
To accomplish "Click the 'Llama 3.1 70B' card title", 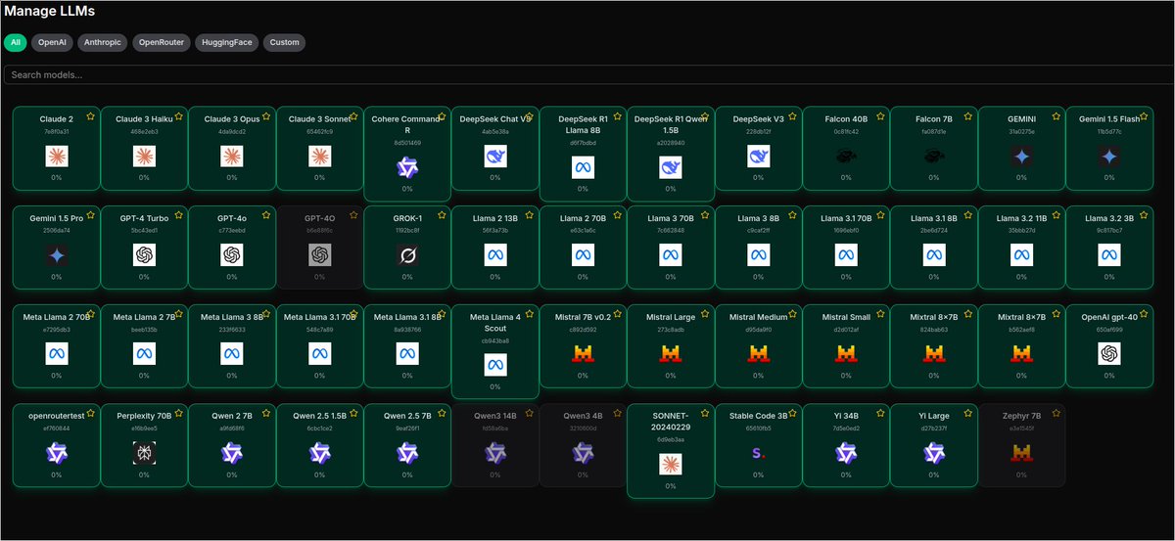I will click(847, 219).
